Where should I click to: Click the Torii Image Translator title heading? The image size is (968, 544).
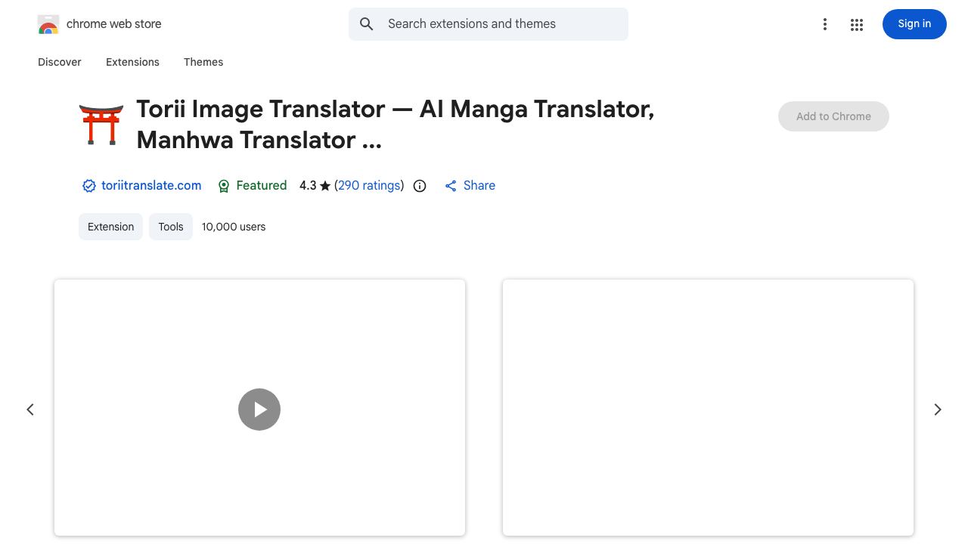coord(395,125)
